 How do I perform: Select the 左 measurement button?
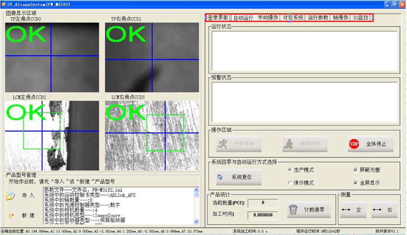pyautogui.click(x=353, y=210)
